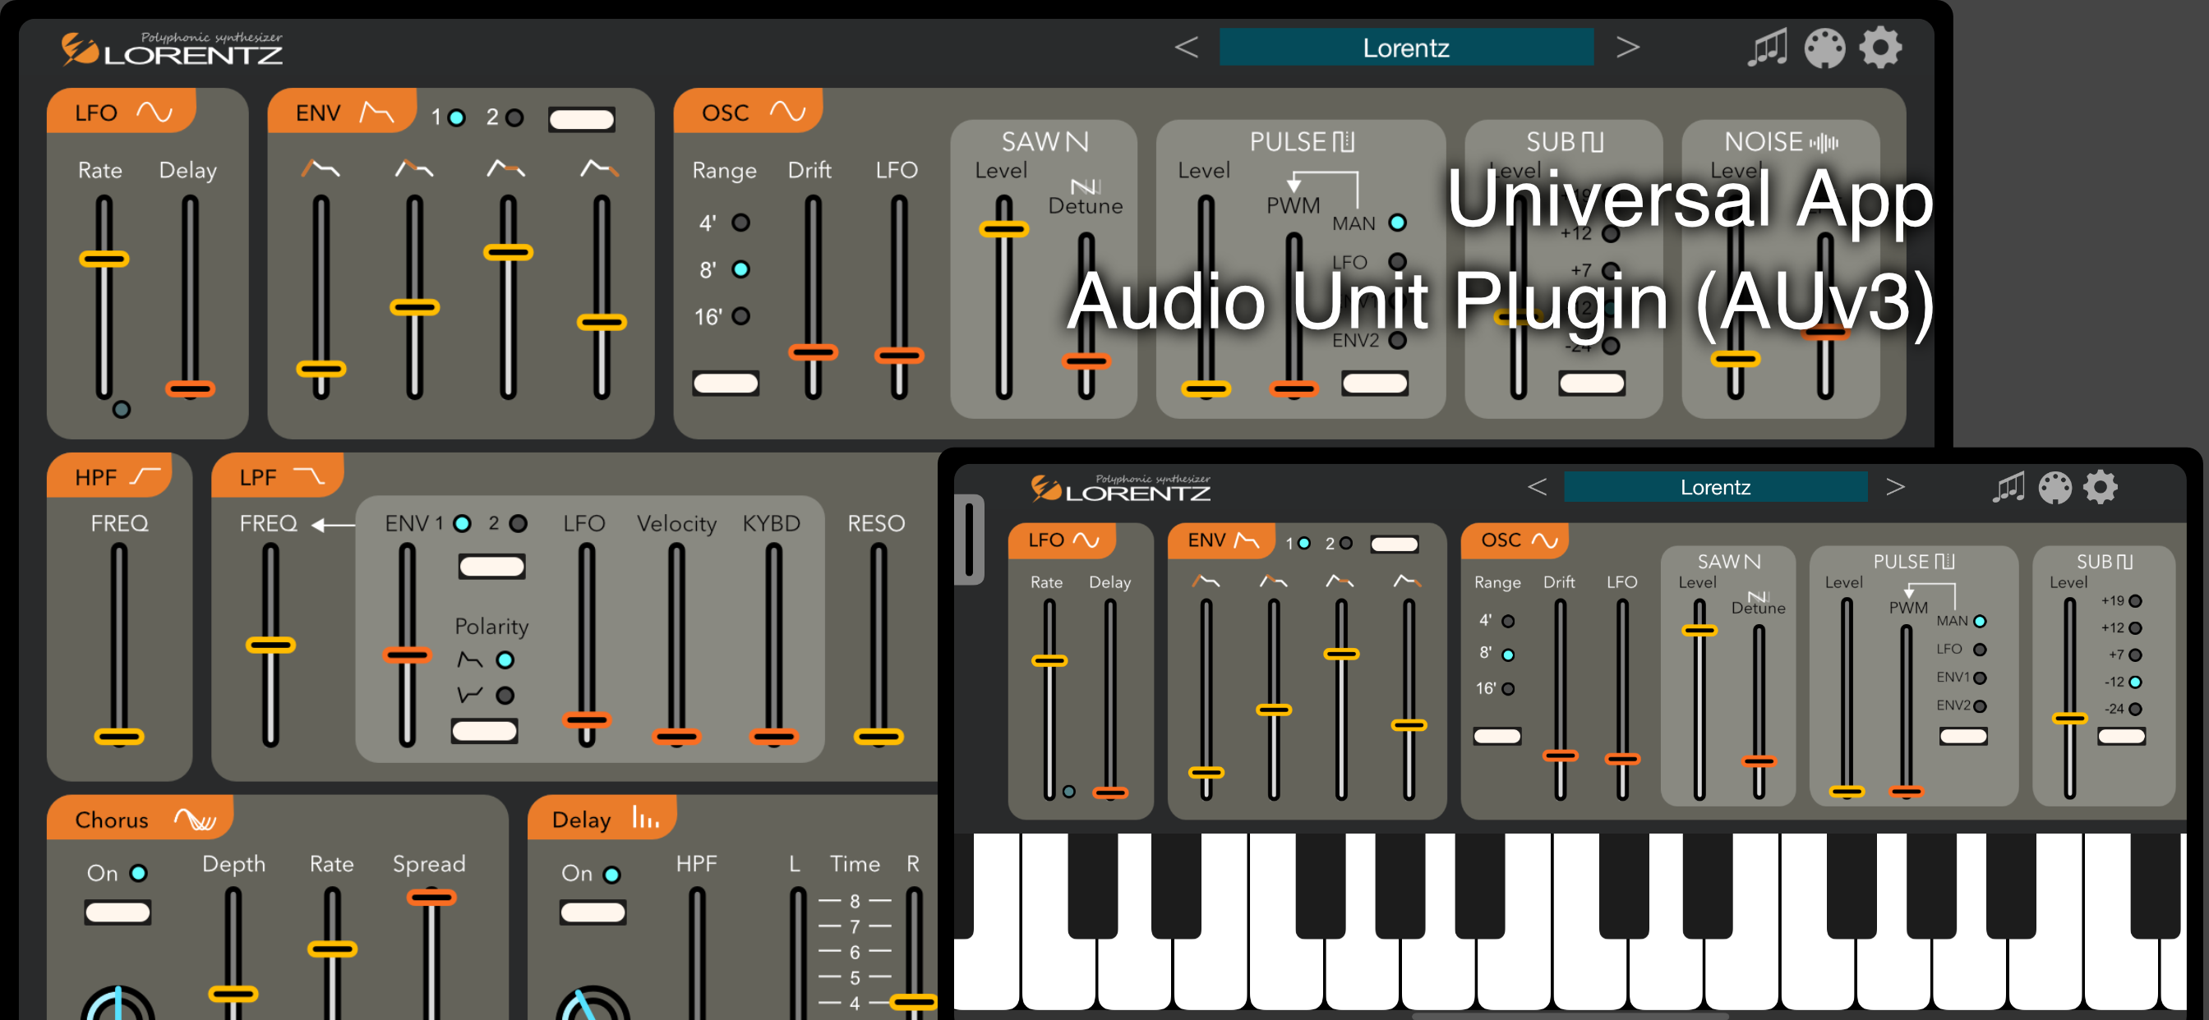Viewport: 2209px width, 1020px height.
Task: Click the LFO Rate slider handle
Action: [104, 258]
